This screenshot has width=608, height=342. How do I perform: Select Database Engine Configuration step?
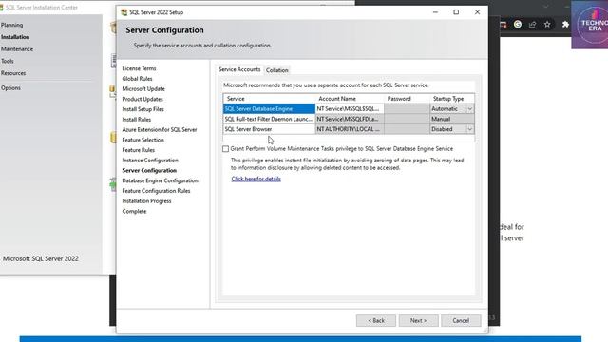click(161, 180)
